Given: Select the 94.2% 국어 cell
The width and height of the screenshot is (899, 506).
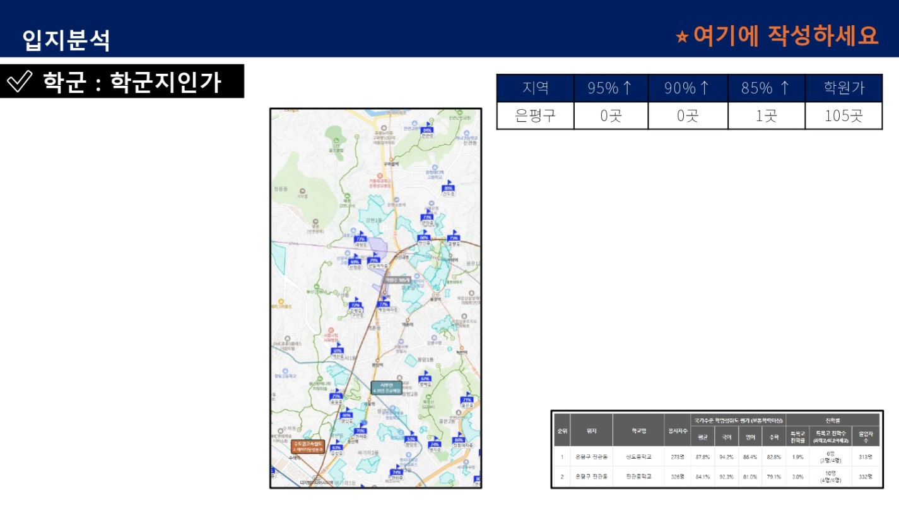Looking at the screenshot, I should (727, 457).
